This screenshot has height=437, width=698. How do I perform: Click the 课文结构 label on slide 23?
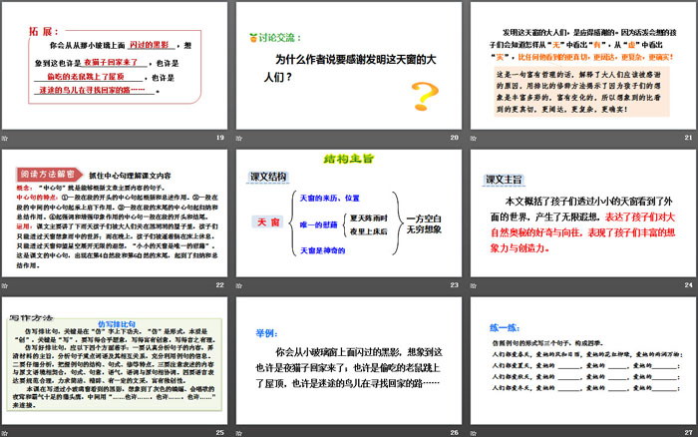pyautogui.click(x=265, y=179)
